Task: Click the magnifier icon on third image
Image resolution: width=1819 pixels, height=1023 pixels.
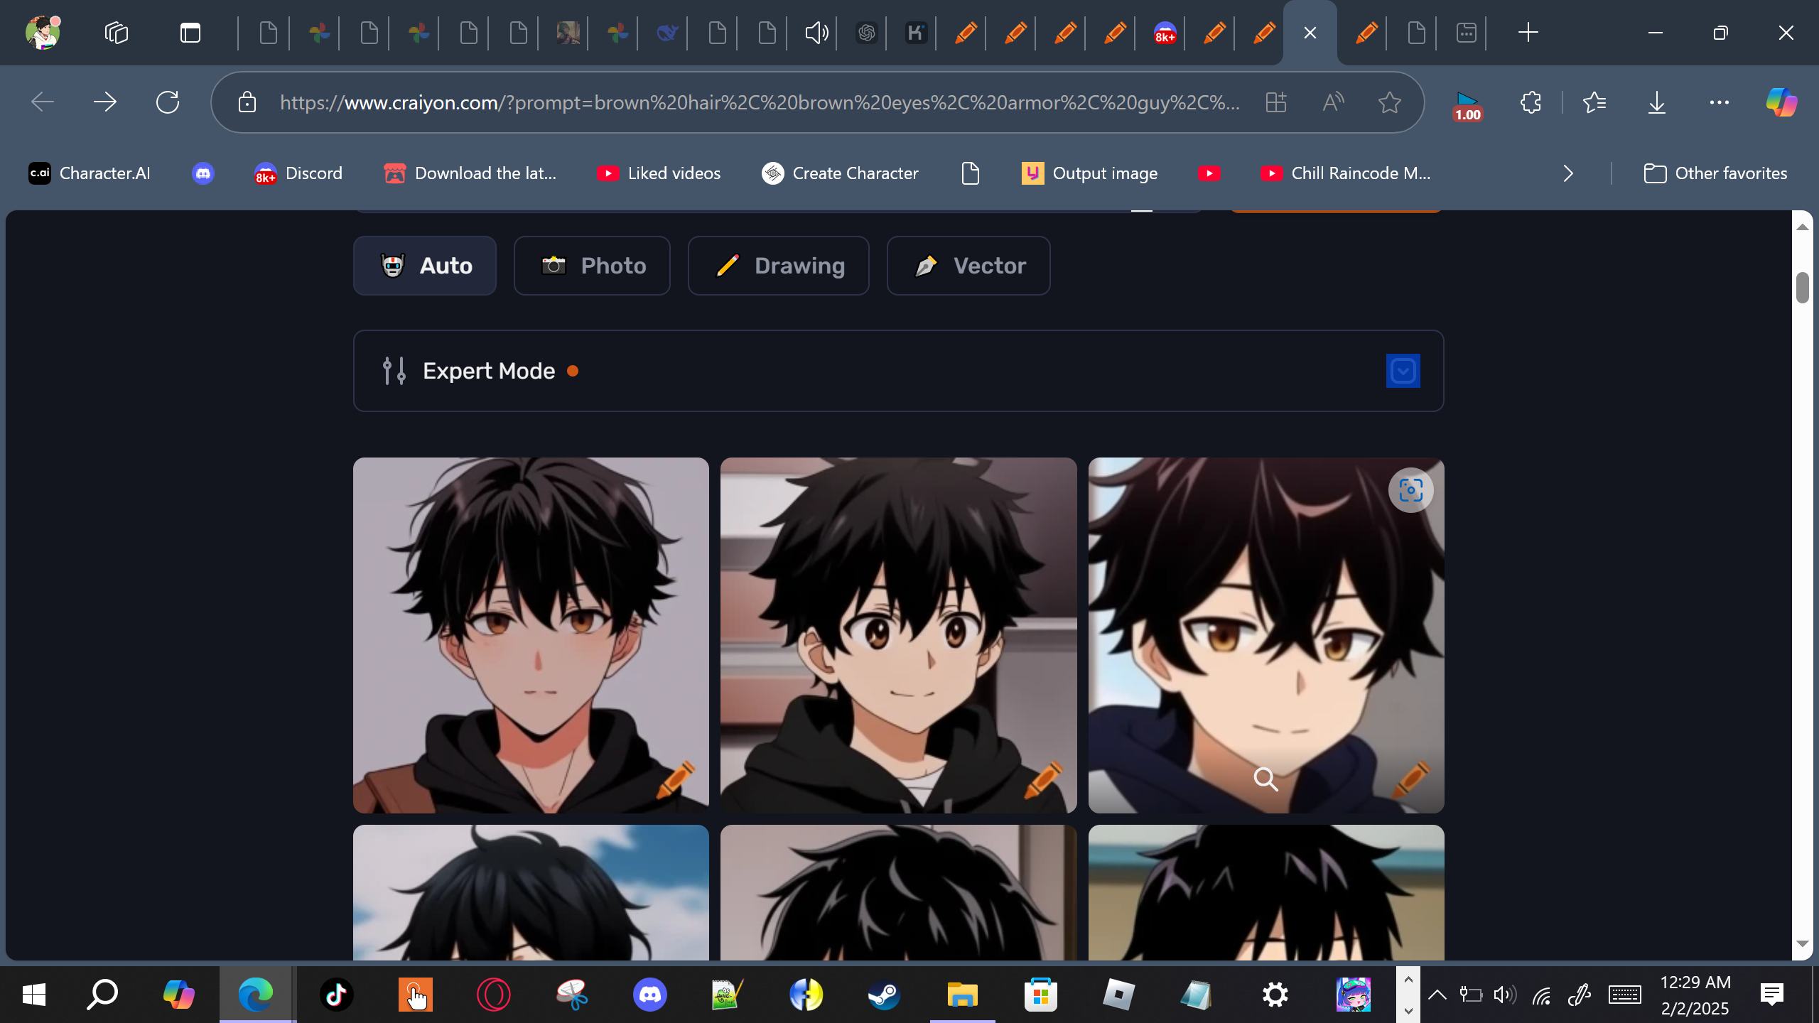Action: coord(1265,779)
